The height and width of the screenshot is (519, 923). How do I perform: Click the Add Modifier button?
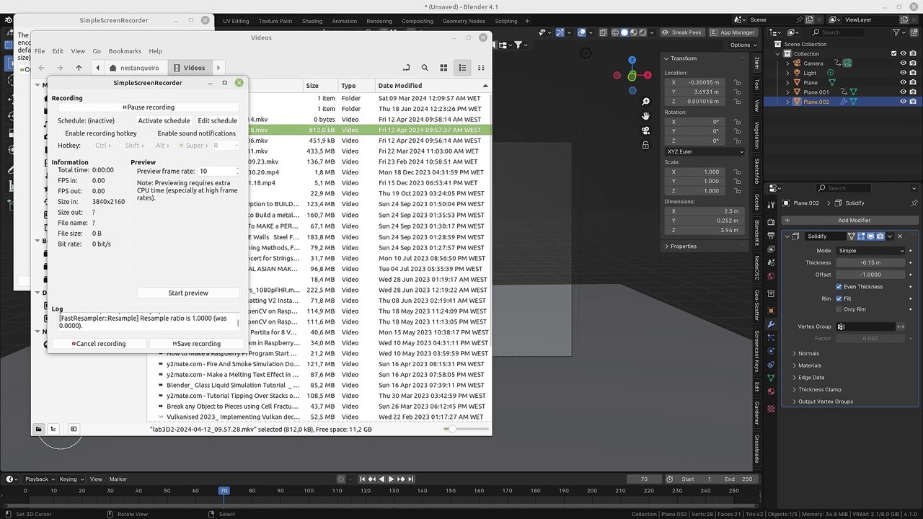[851, 221]
